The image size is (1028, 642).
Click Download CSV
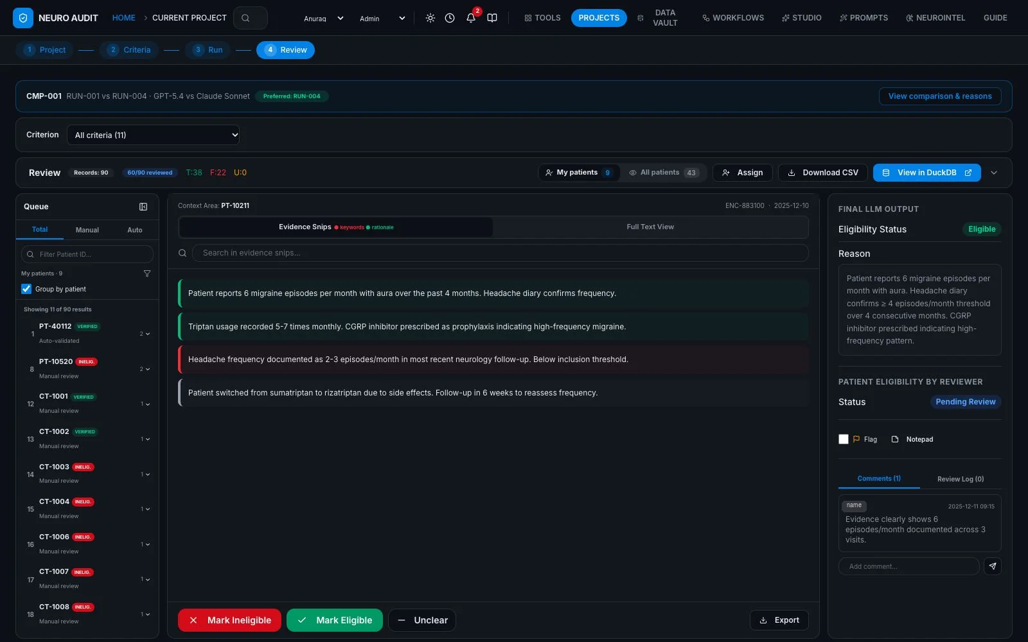pos(823,173)
